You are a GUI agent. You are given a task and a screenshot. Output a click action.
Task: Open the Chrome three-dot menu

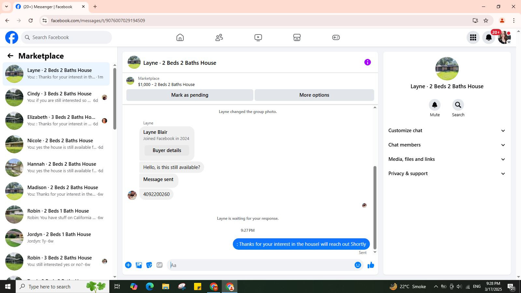tap(514, 21)
